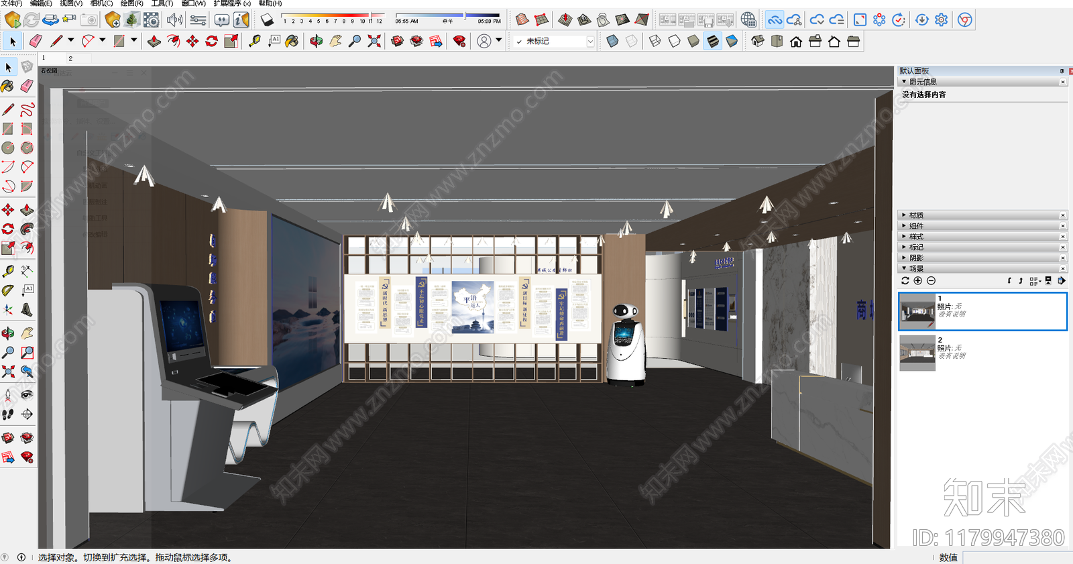
Task: Pin the default tray panel
Action: 1062,71
